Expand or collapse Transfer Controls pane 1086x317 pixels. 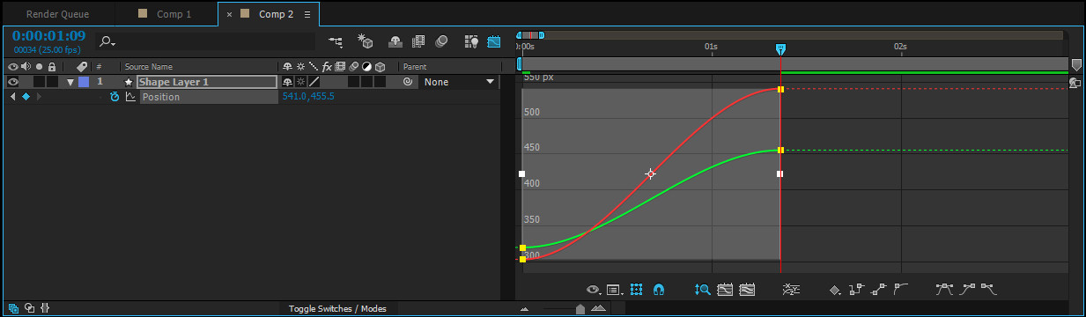point(30,308)
